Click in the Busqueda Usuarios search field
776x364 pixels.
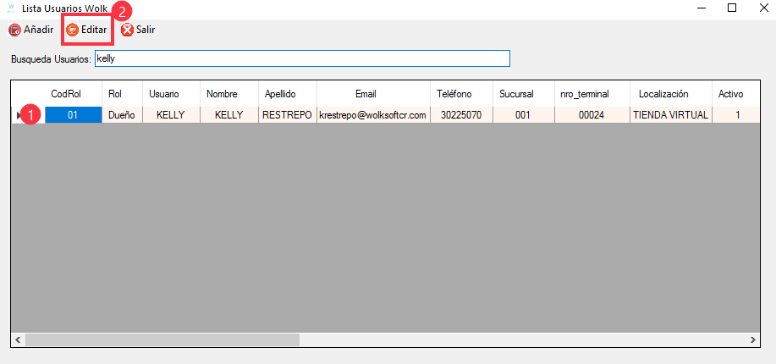pyautogui.click(x=301, y=58)
